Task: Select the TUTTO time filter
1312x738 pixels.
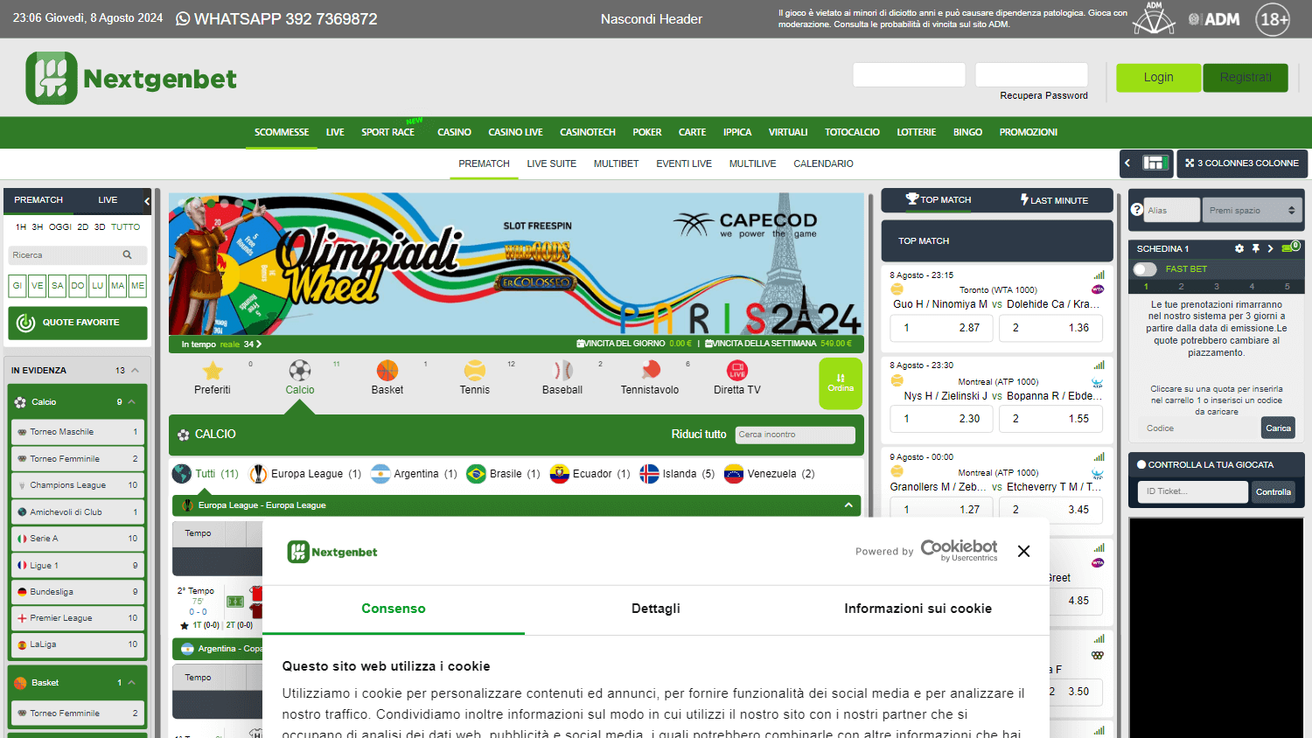Action: [125, 226]
